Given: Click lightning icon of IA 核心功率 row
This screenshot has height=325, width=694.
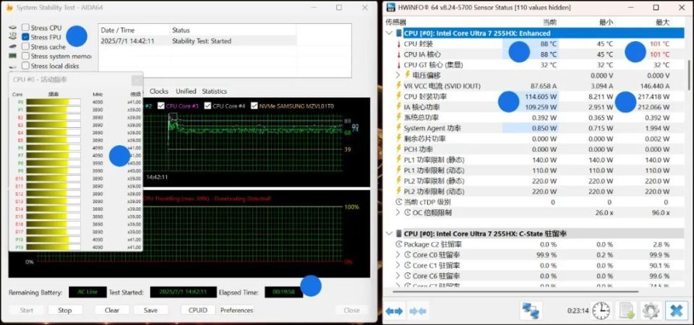Looking at the screenshot, I should pyautogui.click(x=399, y=107).
